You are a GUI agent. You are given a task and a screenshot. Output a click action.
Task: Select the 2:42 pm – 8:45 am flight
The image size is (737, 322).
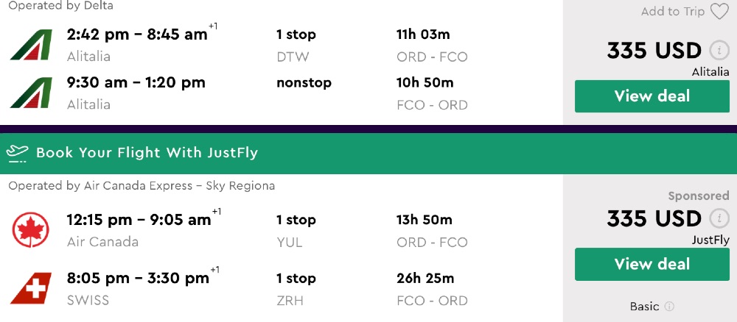(x=136, y=35)
